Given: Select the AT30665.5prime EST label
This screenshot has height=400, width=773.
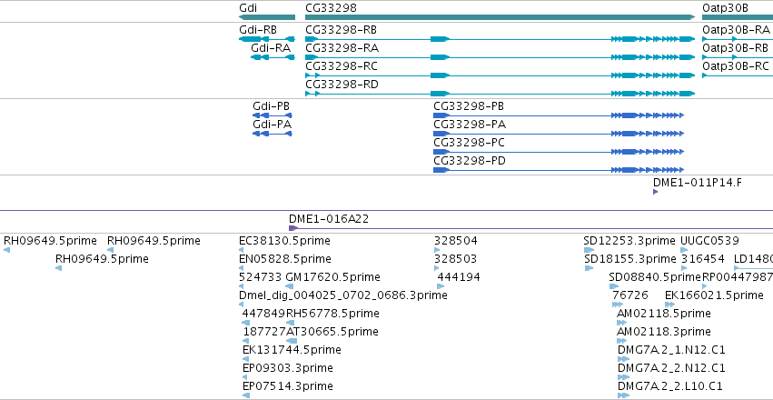Looking at the screenshot, I should click(x=332, y=332).
